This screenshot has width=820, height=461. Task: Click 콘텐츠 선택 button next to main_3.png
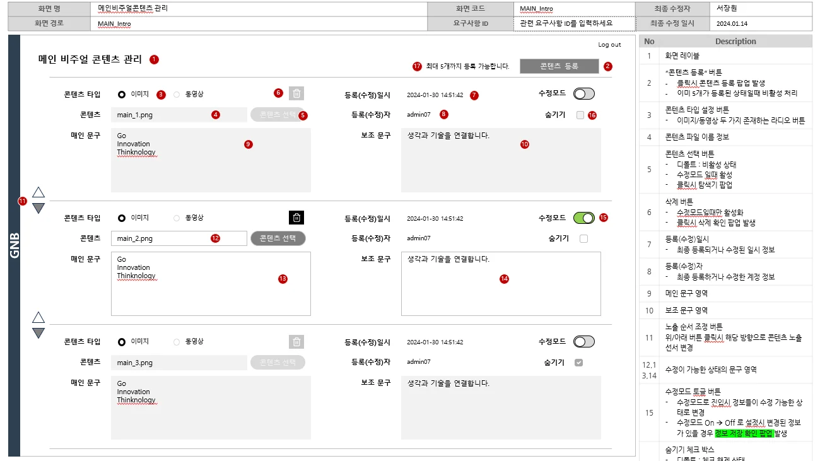click(278, 363)
